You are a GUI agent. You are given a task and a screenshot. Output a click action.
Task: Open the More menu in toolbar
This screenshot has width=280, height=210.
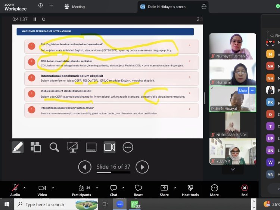click(x=214, y=190)
